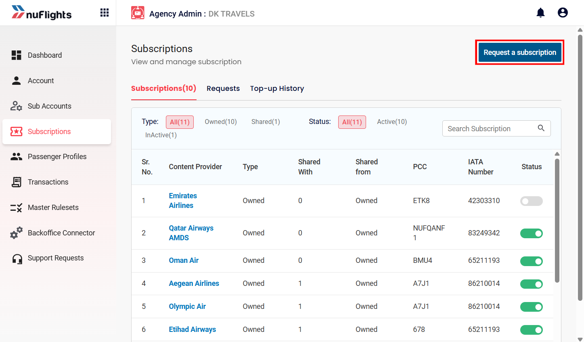Open the Aegean Airlines link
Image resolution: width=584 pixels, height=342 pixels.
click(x=194, y=283)
